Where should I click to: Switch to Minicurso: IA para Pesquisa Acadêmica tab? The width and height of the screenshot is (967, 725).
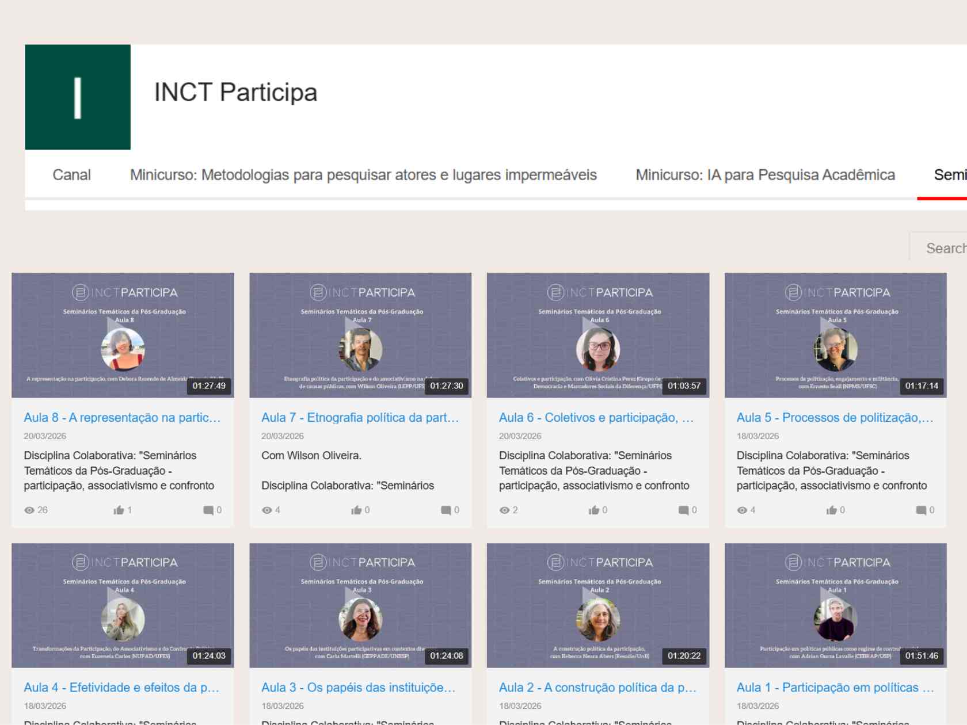pyautogui.click(x=766, y=175)
